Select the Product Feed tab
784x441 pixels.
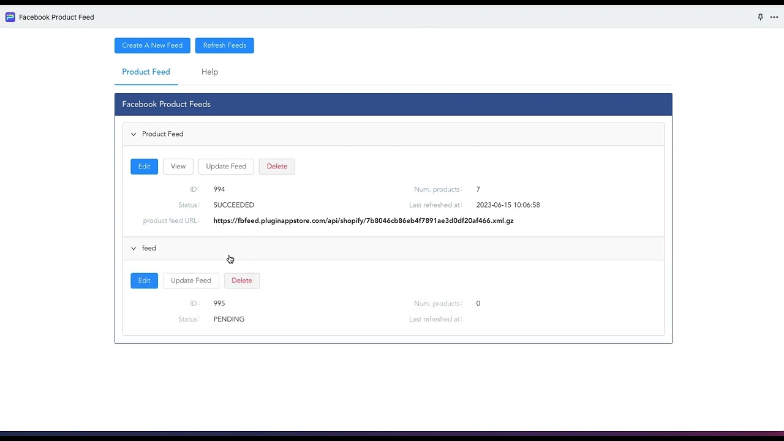146,72
